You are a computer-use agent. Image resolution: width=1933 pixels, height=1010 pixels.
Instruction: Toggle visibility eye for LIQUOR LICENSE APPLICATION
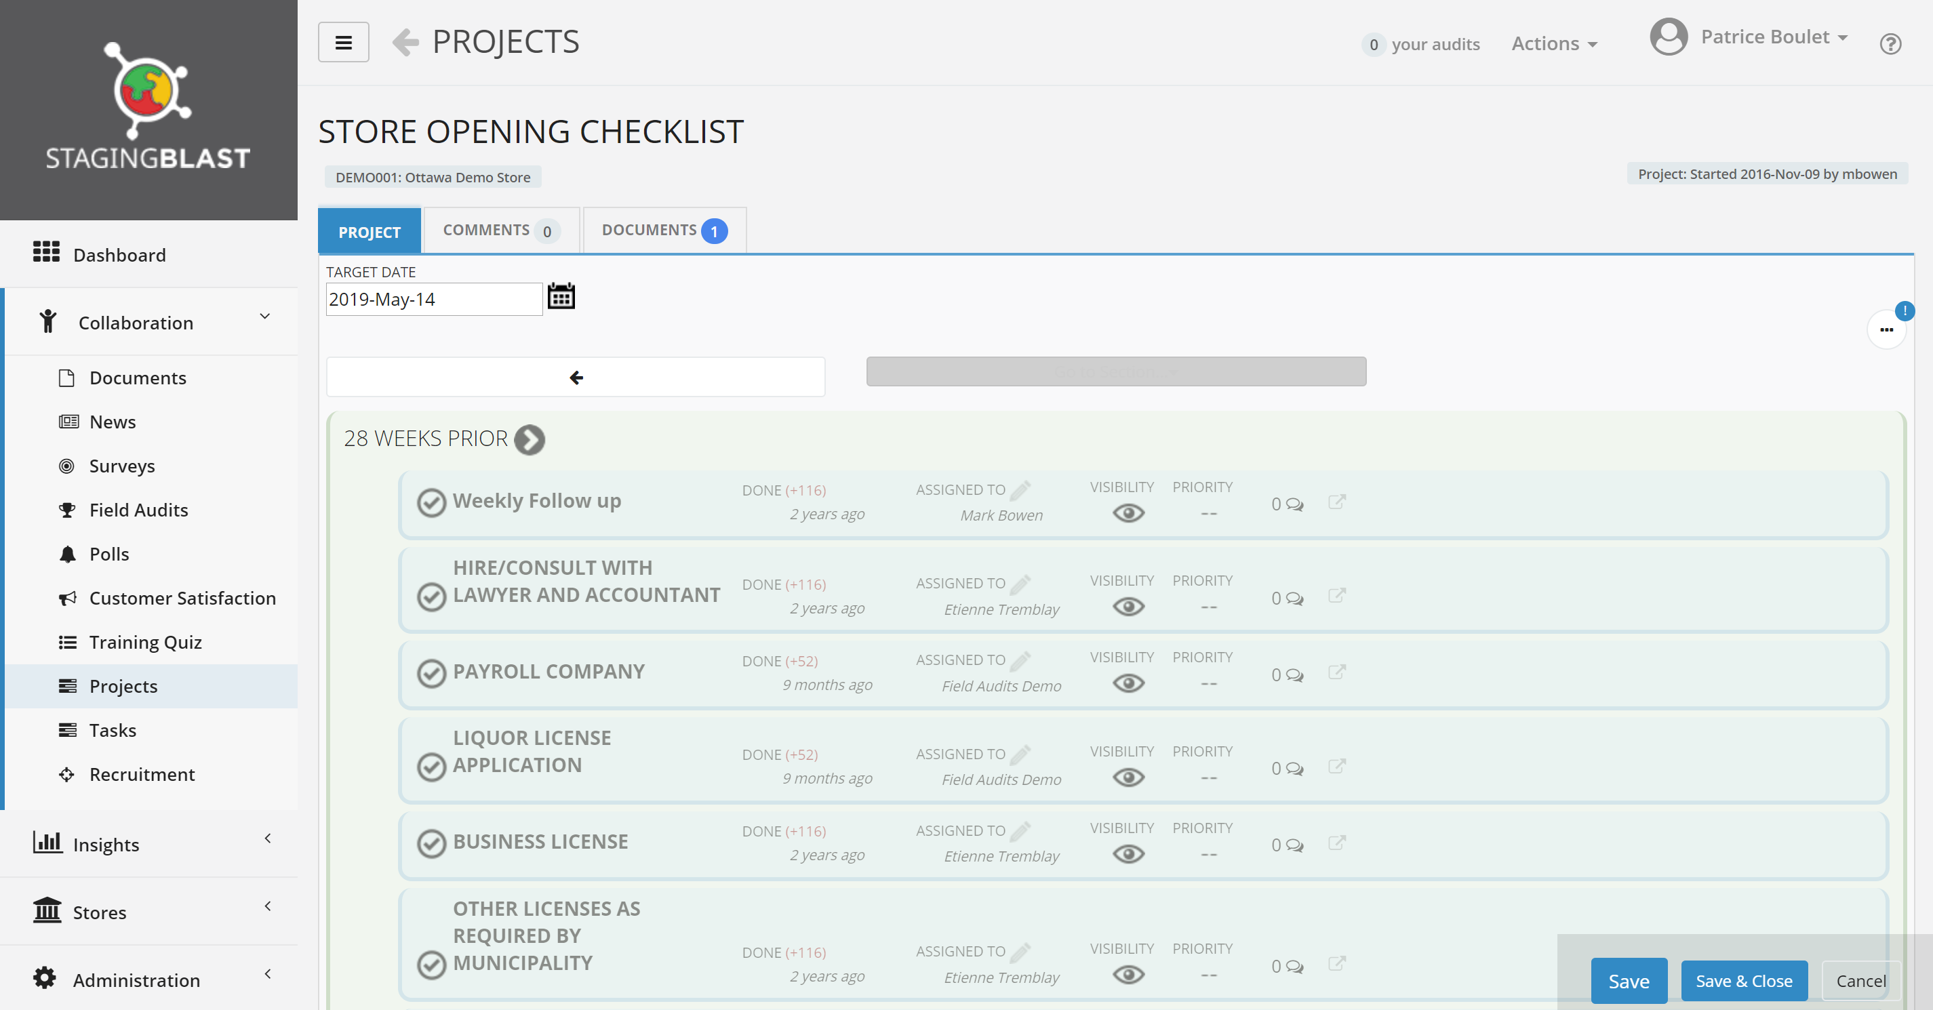click(1128, 777)
